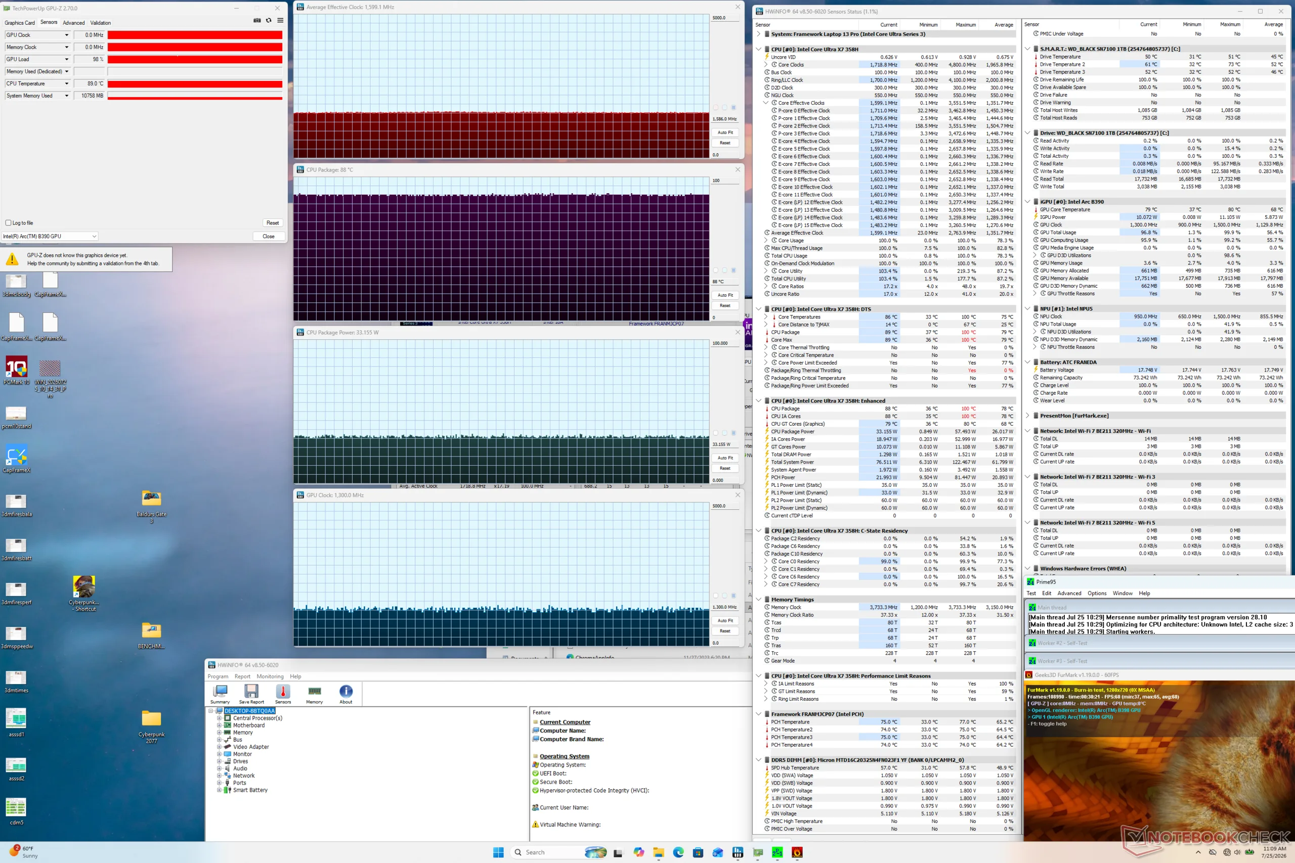This screenshot has width=1295, height=863.
Task: Switch to the Graphics Card tab
Action: pyautogui.click(x=20, y=23)
